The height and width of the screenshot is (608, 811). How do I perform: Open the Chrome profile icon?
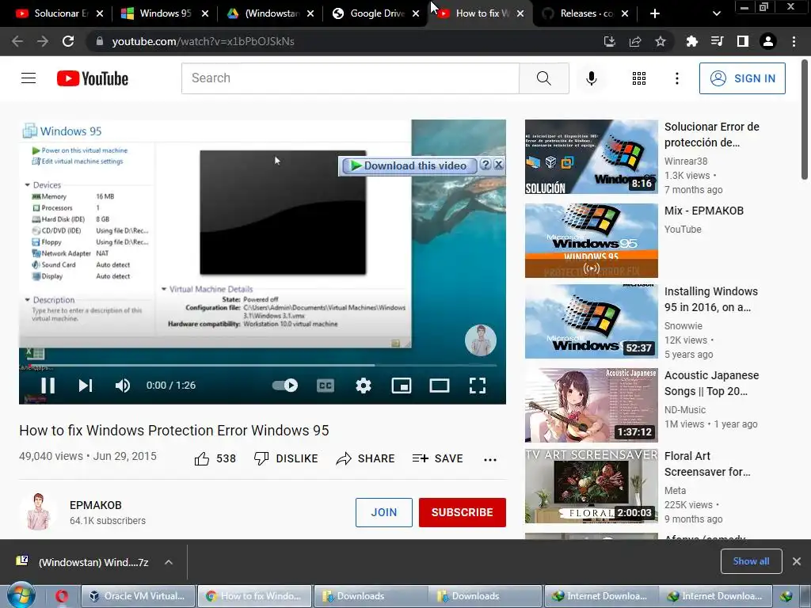[x=768, y=41]
